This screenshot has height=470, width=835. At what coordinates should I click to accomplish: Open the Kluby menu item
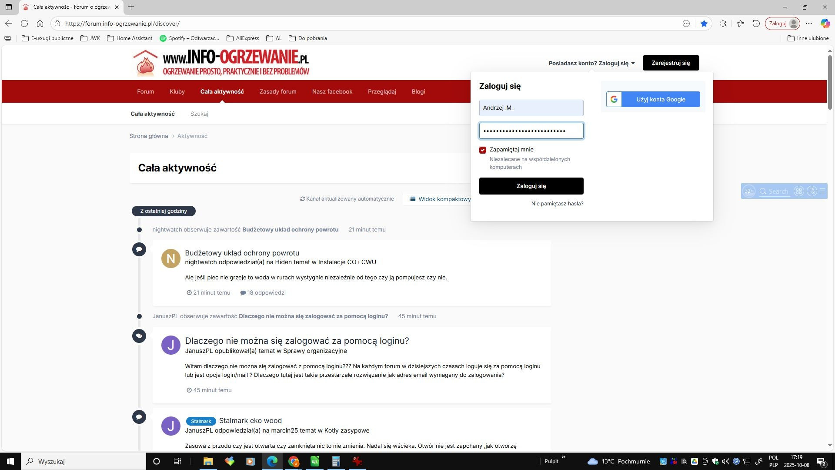[x=177, y=91]
